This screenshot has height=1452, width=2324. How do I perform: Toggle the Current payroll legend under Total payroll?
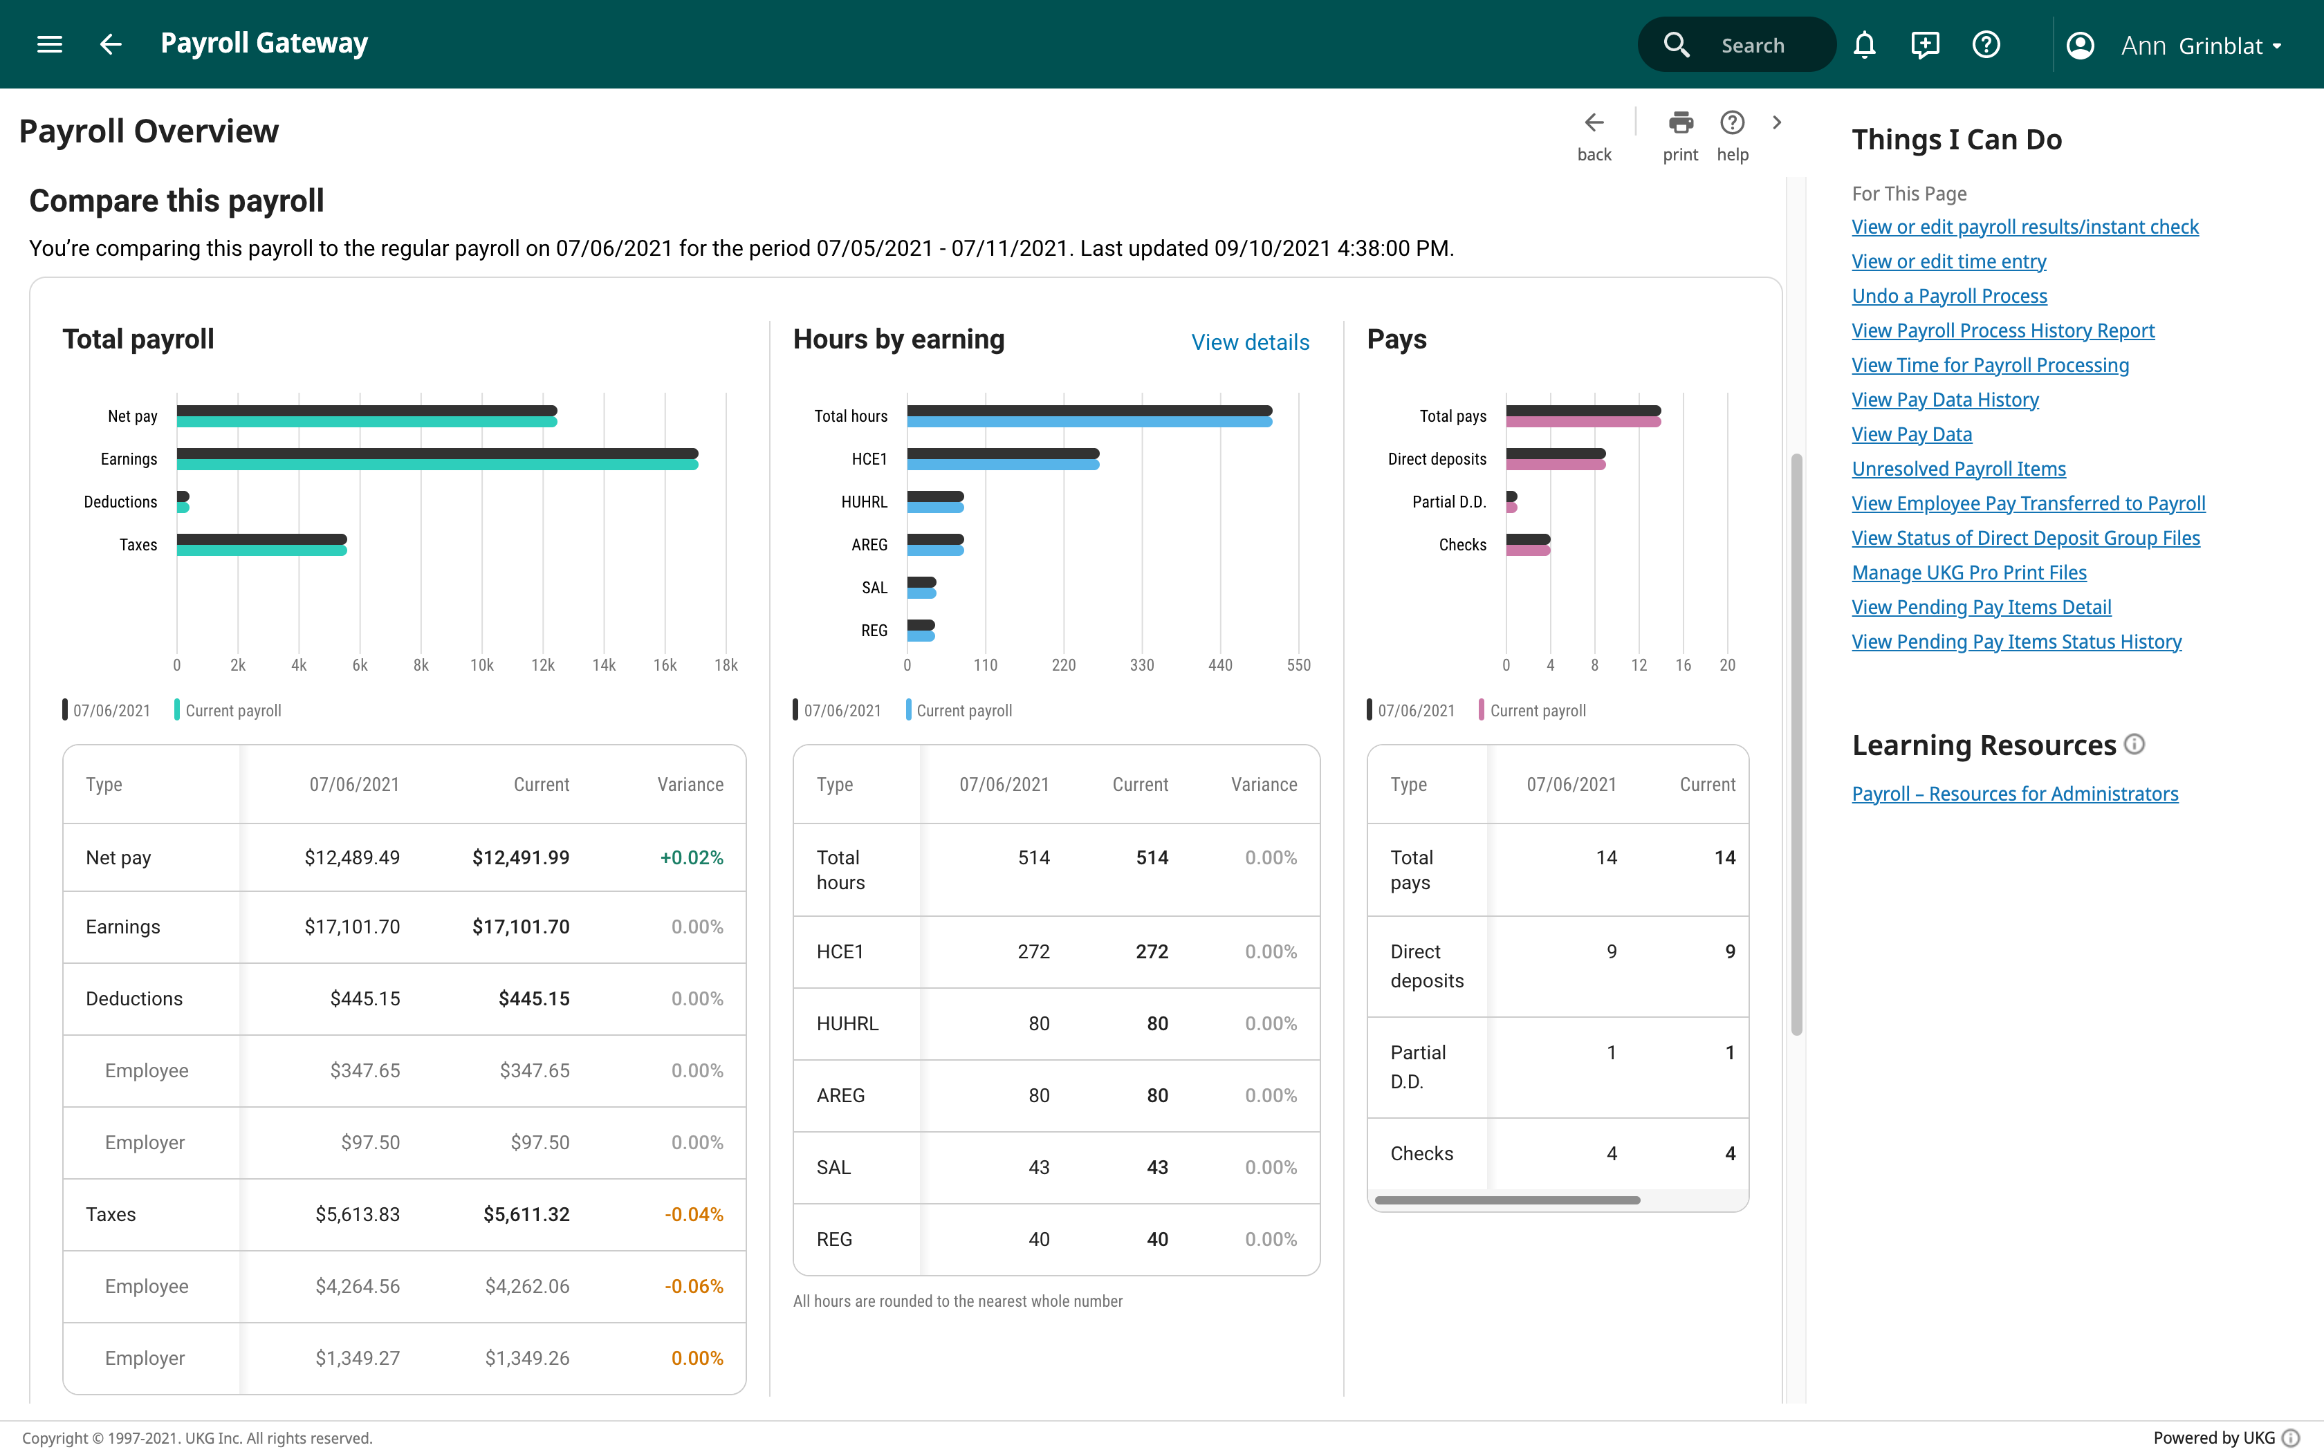(x=228, y=711)
